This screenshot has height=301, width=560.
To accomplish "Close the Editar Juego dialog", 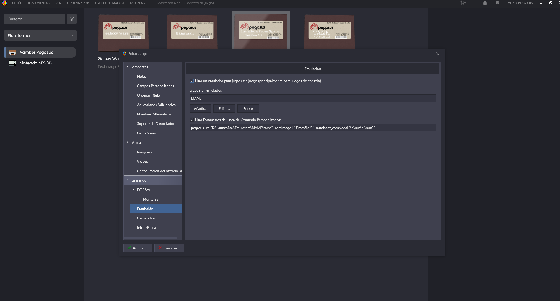I will point(438,54).
